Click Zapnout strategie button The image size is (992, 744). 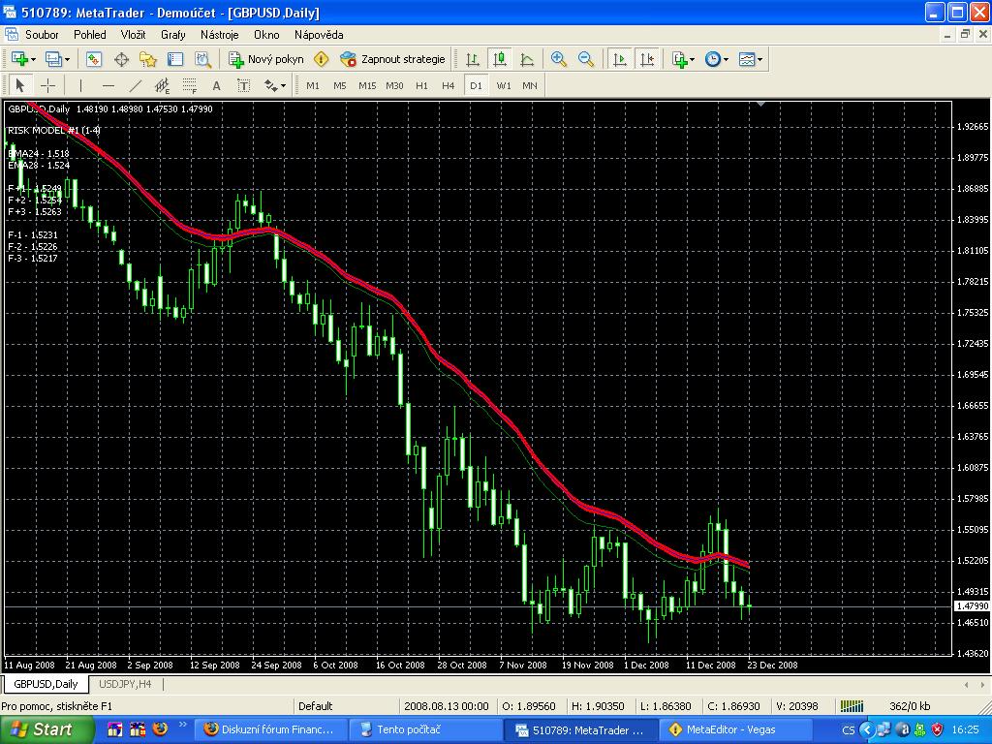click(393, 59)
